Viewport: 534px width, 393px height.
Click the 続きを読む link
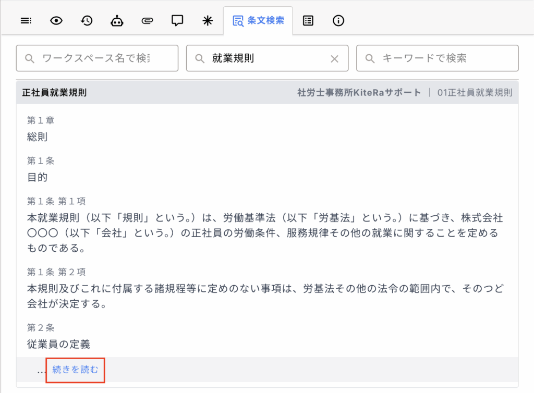click(x=75, y=370)
